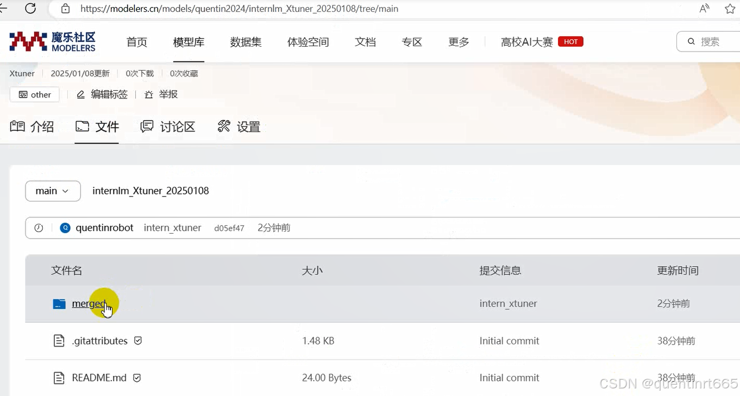Click the read aloud icon in address bar
740x396 pixels.
[705, 9]
